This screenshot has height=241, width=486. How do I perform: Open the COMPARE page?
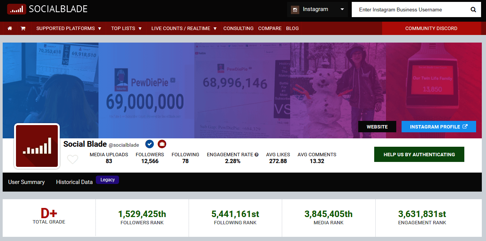270,28
